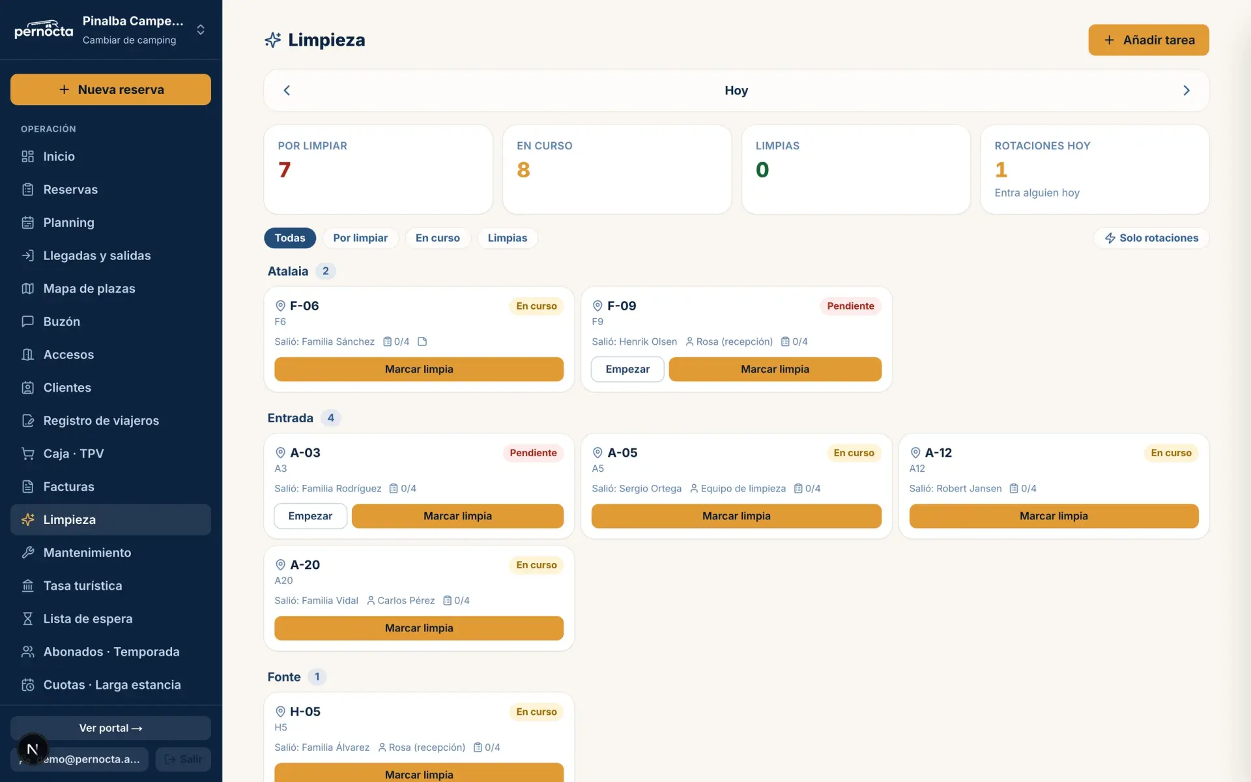Click the demo@pernocta account button
The width and height of the screenshot is (1251, 782).
pyautogui.click(x=79, y=759)
